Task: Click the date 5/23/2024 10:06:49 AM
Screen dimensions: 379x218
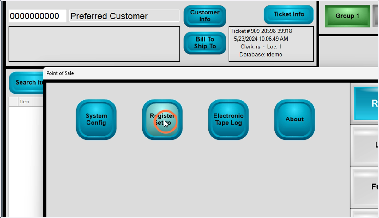Action: pyautogui.click(x=261, y=39)
